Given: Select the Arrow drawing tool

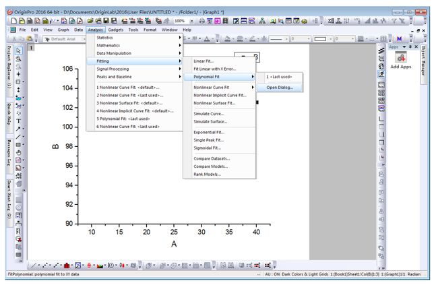Looking at the screenshot, I should point(18,129).
